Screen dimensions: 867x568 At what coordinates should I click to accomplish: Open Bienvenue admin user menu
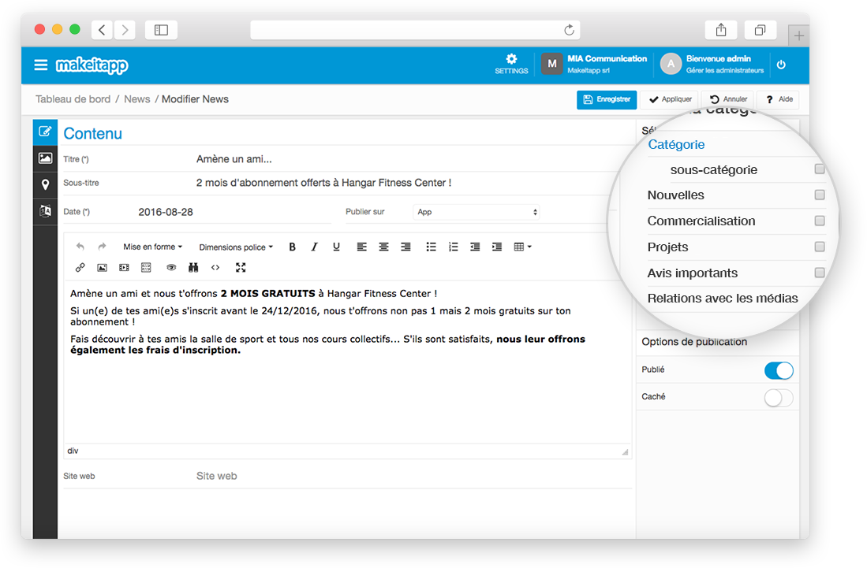click(x=712, y=64)
